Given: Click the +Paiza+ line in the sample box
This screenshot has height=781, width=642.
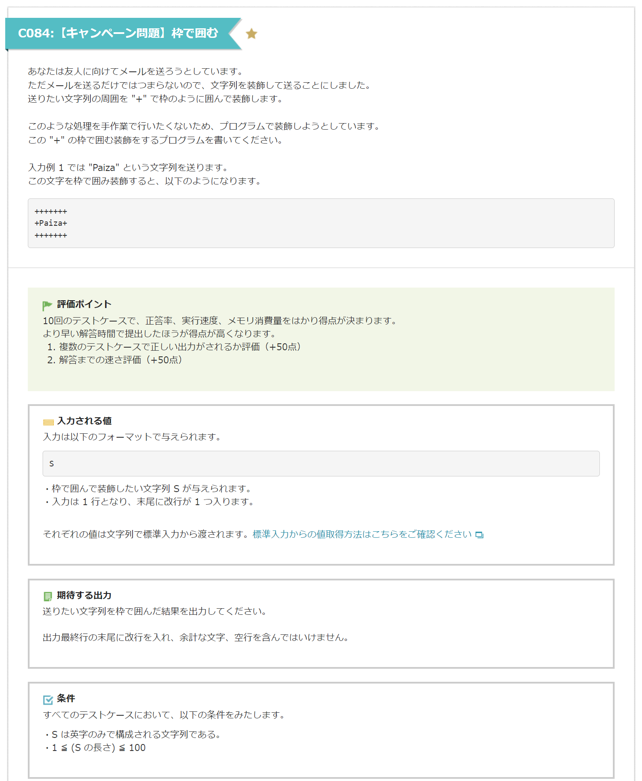Looking at the screenshot, I should 51,223.
